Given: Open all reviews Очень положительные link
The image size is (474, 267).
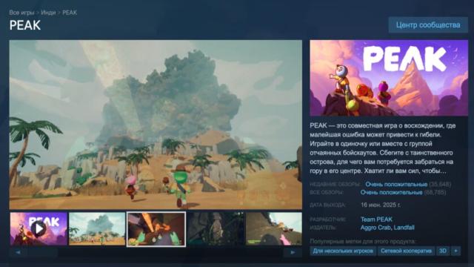Looking at the screenshot, I should 391,193.
